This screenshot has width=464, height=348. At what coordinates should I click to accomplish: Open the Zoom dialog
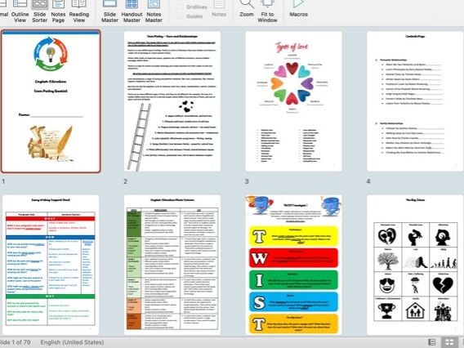247,9
